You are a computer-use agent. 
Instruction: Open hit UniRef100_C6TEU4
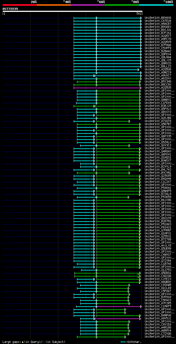click(x=158, y=21)
